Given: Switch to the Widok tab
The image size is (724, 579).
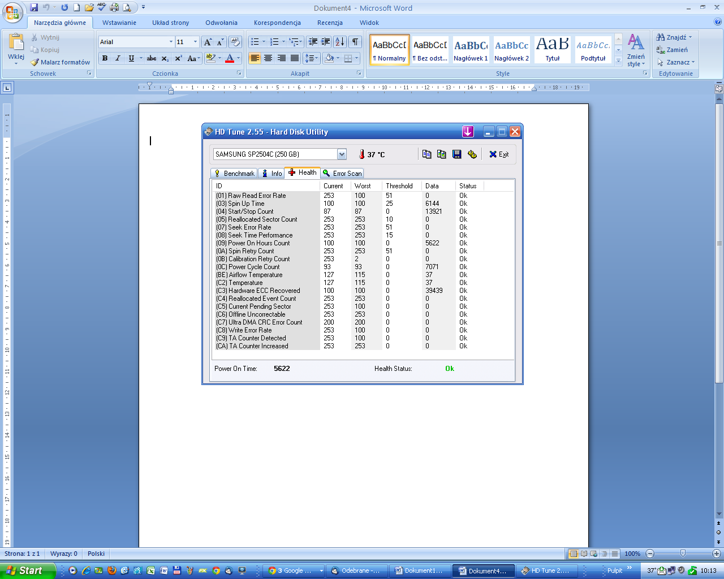Looking at the screenshot, I should pos(369,23).
